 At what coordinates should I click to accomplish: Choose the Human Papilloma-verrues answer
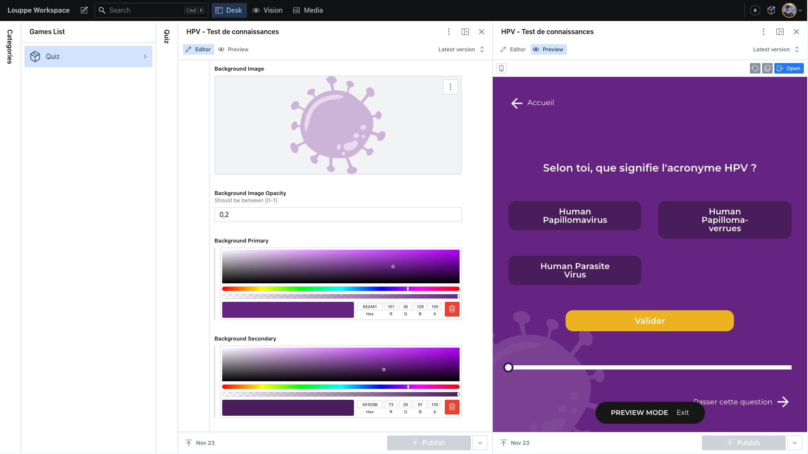coord(724,220)
